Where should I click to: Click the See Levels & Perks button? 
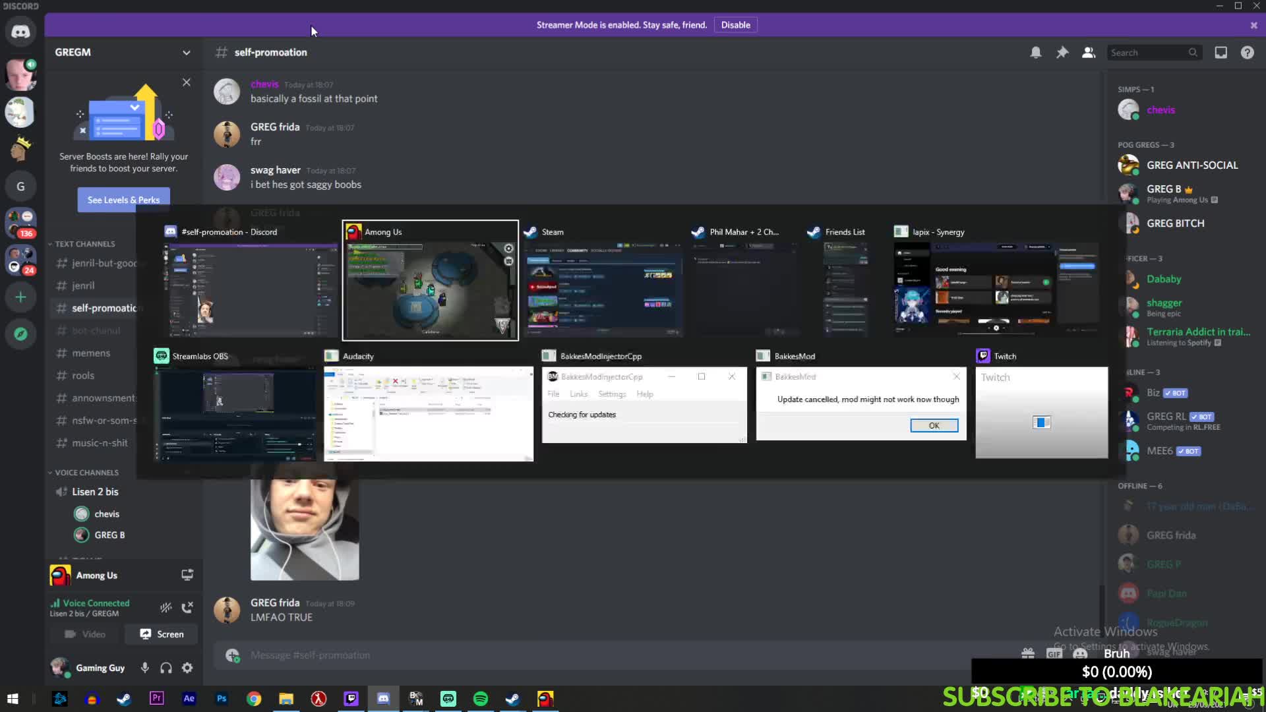123,200
